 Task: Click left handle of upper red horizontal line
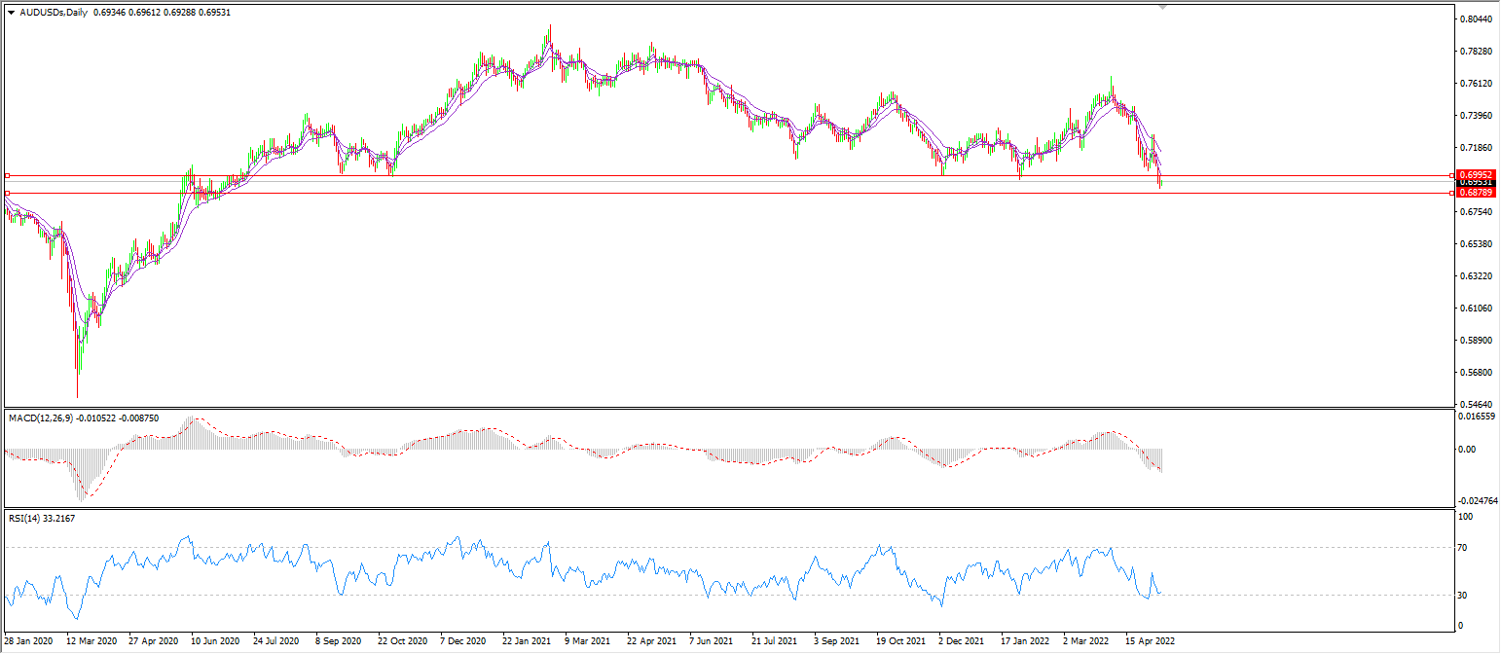[x=7, y=176]
